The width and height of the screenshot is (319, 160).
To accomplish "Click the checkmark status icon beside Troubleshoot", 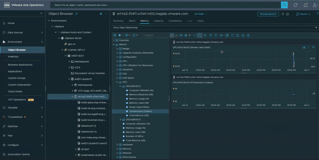I will tap(287, 14).
